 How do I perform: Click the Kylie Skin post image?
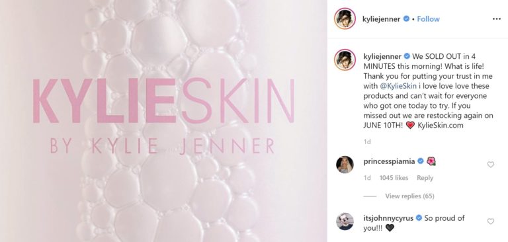(x=163, y=121)
